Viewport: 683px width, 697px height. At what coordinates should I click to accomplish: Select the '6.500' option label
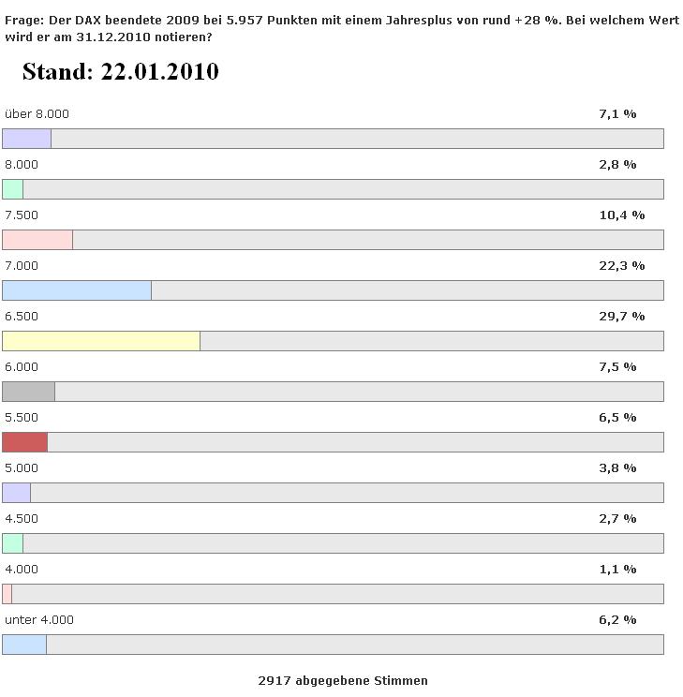click(22, 317)
